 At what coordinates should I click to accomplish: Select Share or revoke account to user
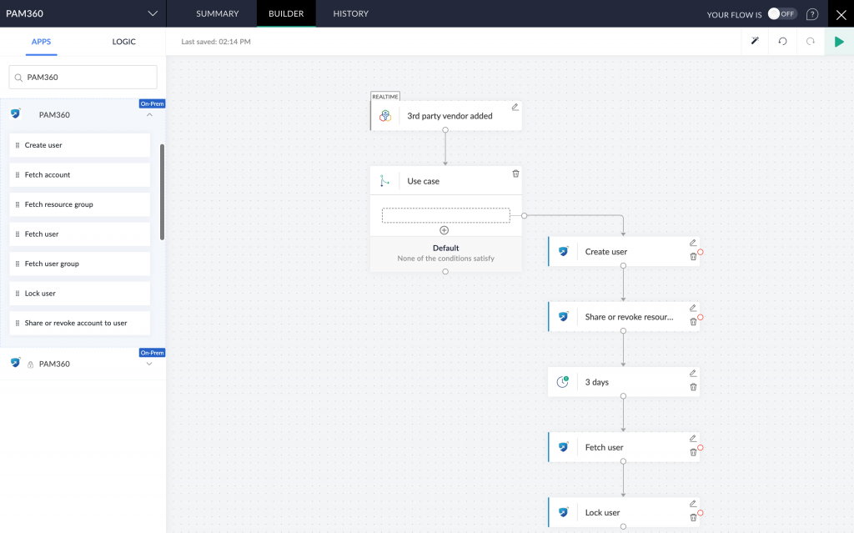(79, 323)
